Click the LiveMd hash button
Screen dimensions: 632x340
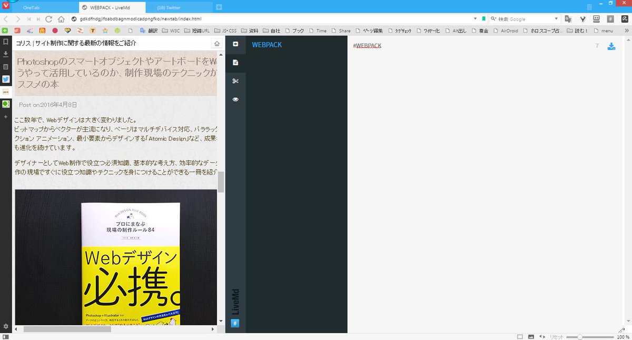[235, 323]
